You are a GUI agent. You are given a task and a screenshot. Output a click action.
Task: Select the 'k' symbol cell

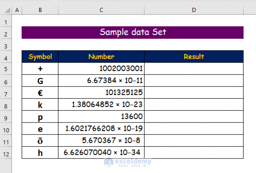click(40, 104)
